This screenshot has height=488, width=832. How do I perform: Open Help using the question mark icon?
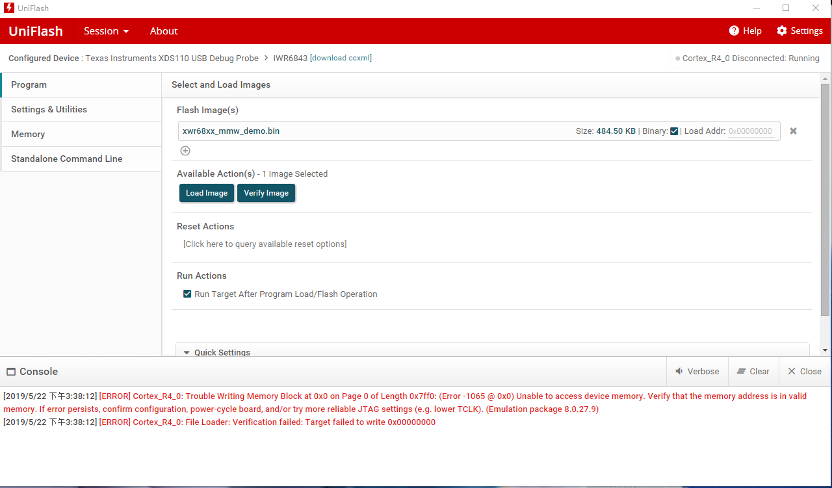(x=734, y=31)
